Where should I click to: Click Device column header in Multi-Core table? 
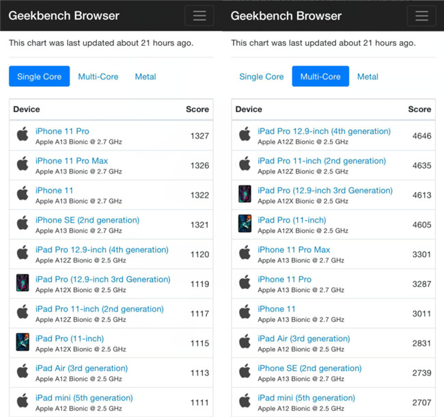pos(249,109)
